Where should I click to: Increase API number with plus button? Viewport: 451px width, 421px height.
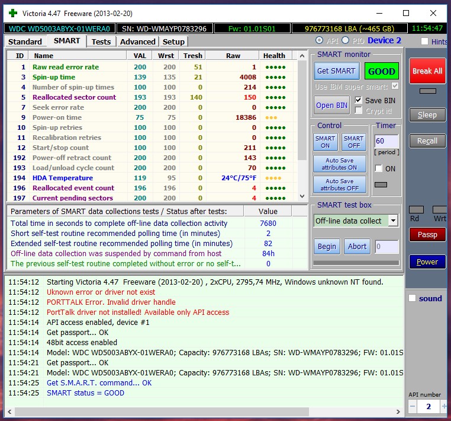[444, 407]
